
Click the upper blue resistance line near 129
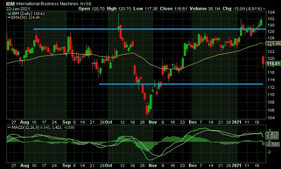click(149, 29)
